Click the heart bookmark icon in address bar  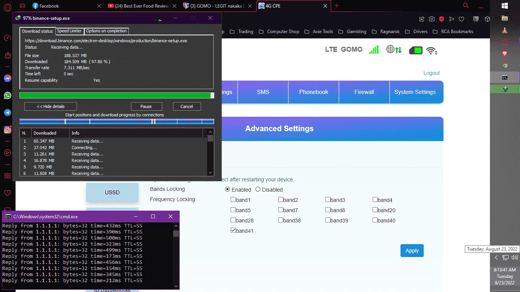tap(461, 19)
